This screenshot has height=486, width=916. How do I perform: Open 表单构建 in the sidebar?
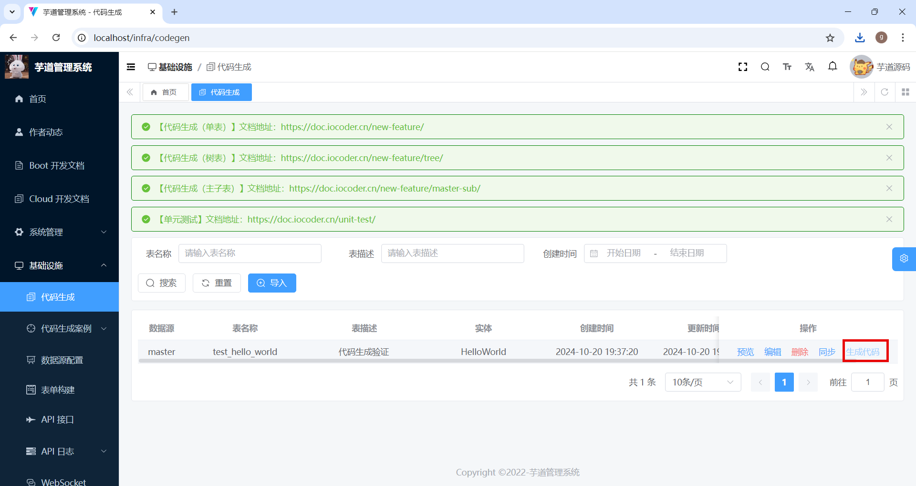pyautogui.click(x=59, y=390)
